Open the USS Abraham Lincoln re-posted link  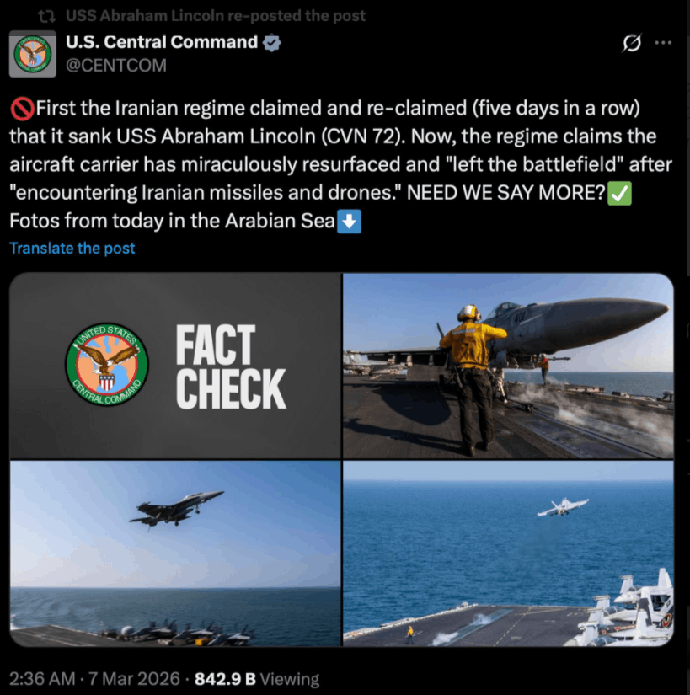(216, 16)
